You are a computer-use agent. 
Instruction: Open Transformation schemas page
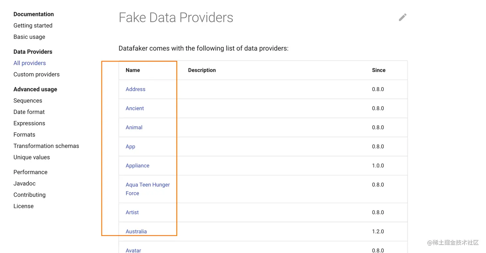tap(46, 146)
